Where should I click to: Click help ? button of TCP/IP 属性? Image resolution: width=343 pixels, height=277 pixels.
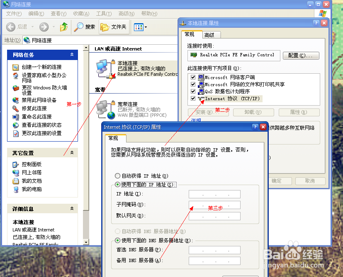[255, 127]
